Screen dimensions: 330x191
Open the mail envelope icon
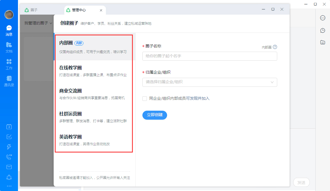pyautogui.click(x=8, y=166)
